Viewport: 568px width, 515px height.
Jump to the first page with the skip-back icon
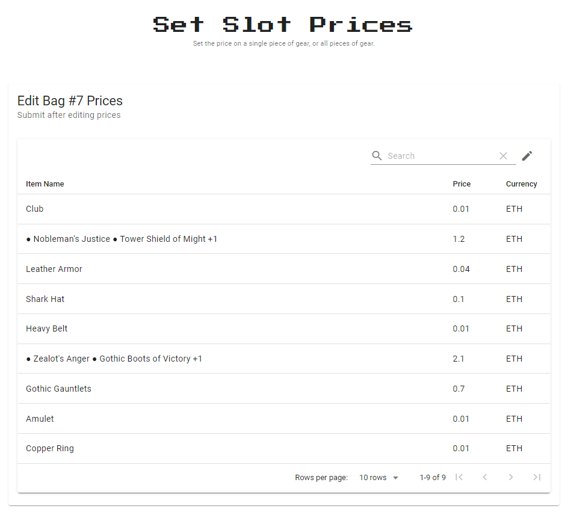pos(459,476)
